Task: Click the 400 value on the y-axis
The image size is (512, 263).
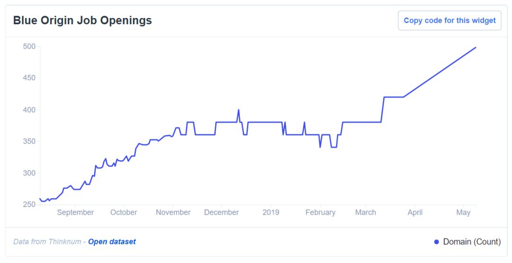Action: click(29, 110)
